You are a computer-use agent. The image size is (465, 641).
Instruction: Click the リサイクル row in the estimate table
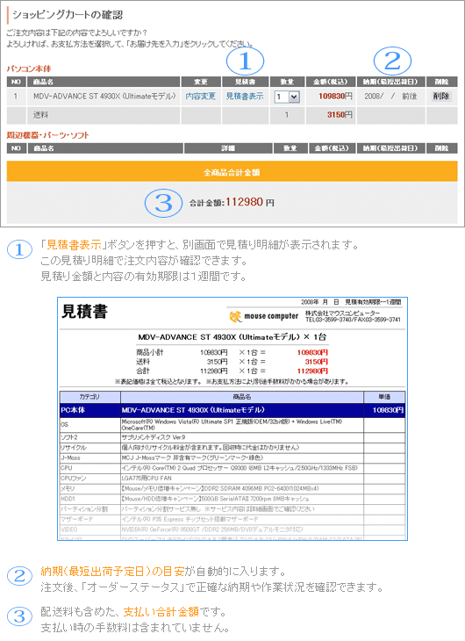click(x=232, y=447)
